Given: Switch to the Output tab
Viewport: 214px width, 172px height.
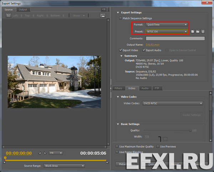Looking at the screenshot, I should click(23, 10).
